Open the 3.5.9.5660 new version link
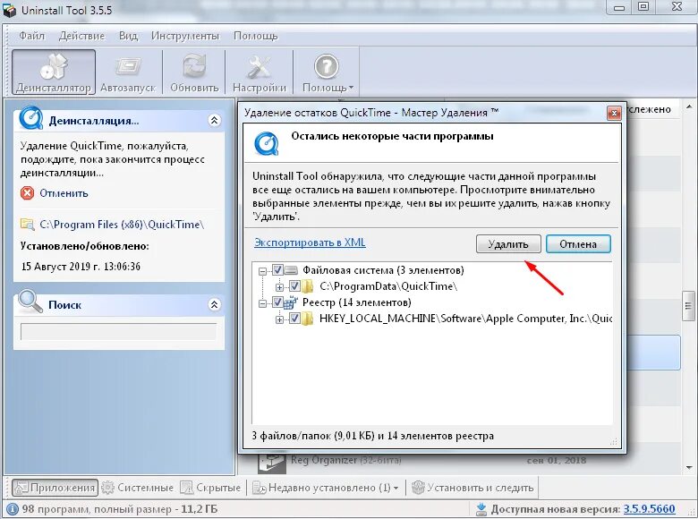The width and height of the screenshot is (698, 519). tap(649, 509)
